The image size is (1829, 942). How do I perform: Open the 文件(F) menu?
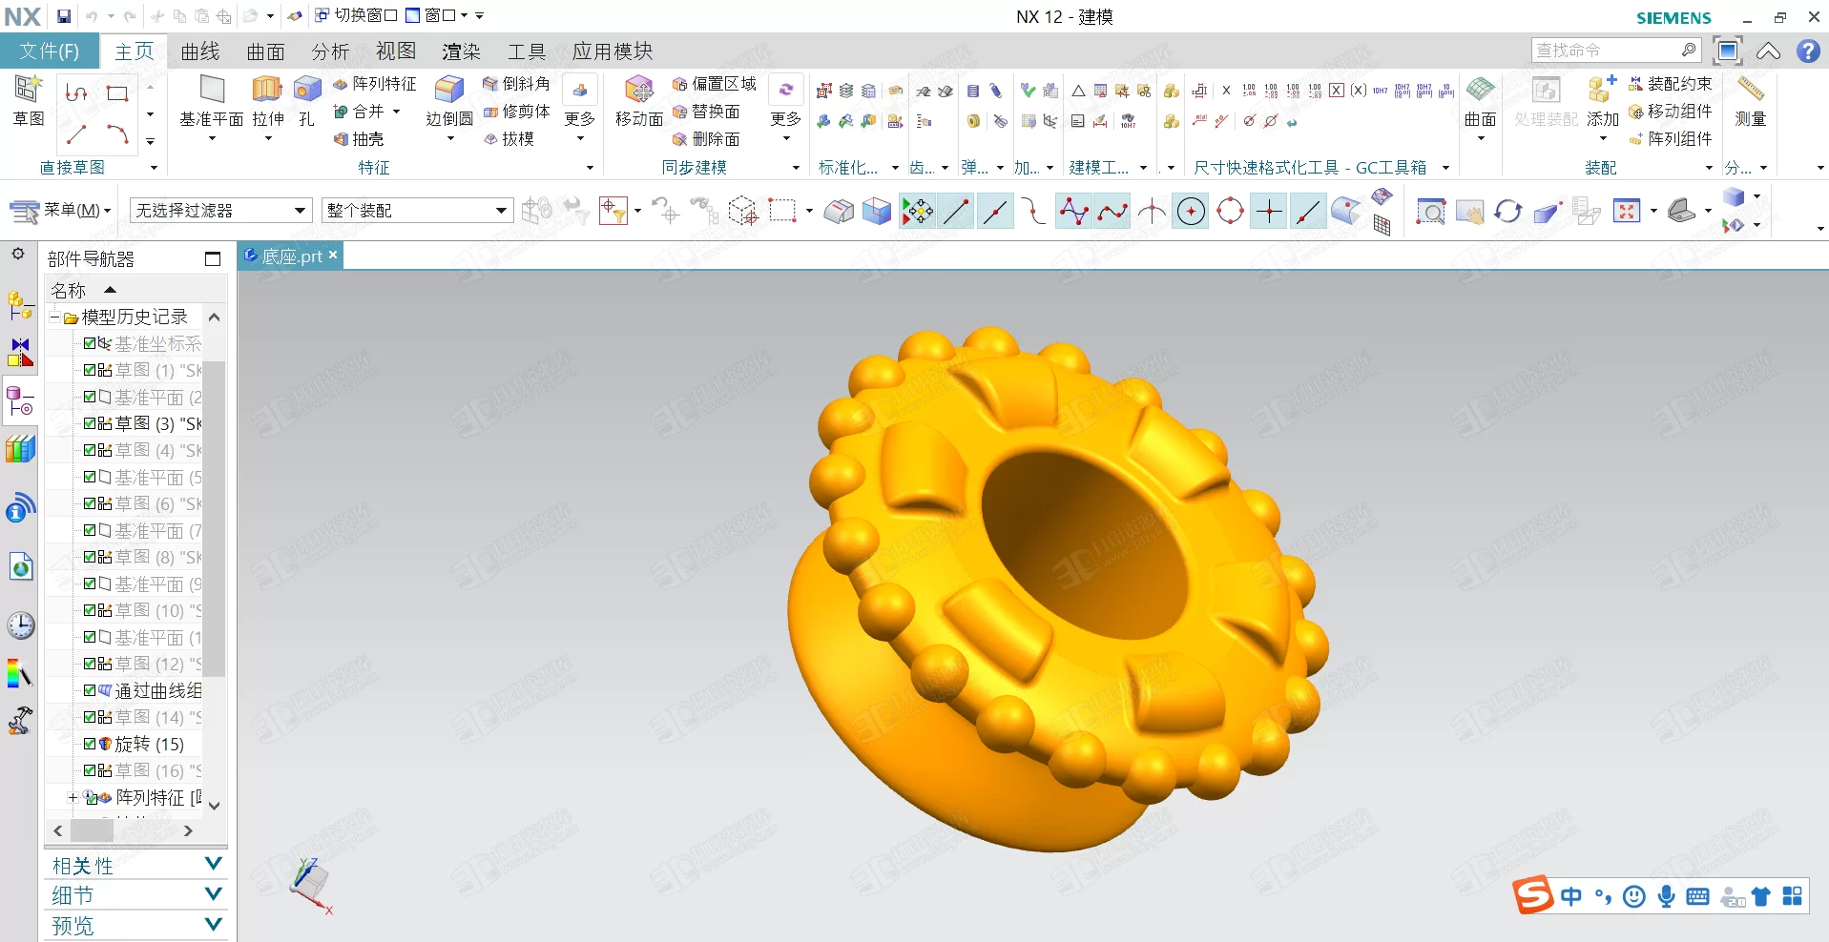[x=50, y=51]
